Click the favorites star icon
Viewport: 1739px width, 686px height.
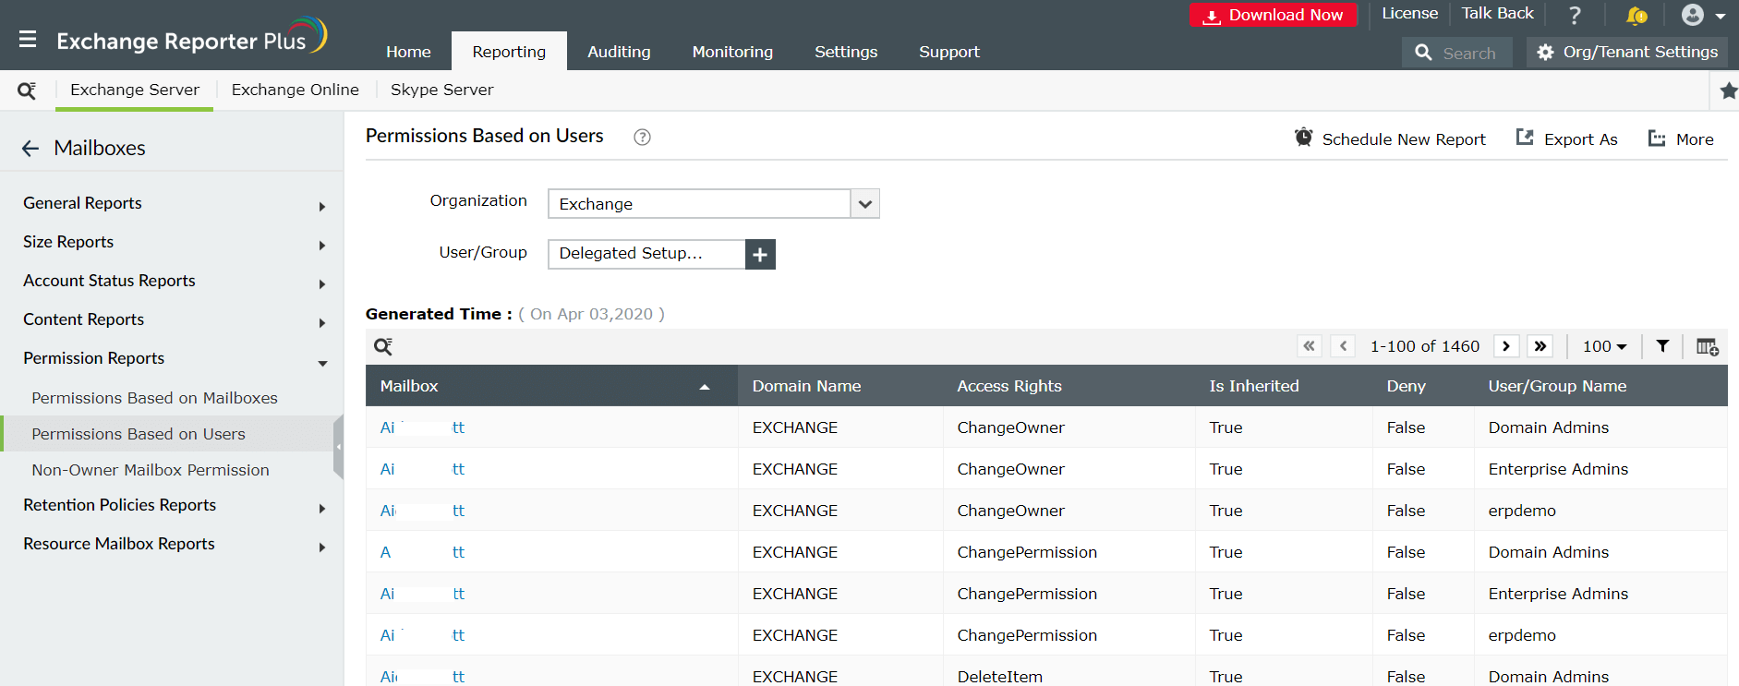pos(1728,90)
